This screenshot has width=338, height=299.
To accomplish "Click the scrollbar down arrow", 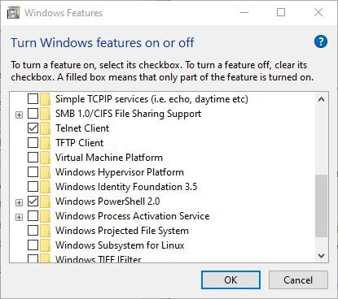I will click(x=322, y=255).
